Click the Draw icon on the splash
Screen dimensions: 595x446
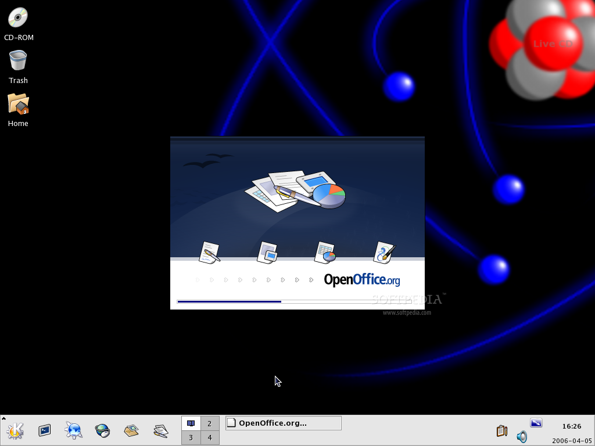[385, 252]
